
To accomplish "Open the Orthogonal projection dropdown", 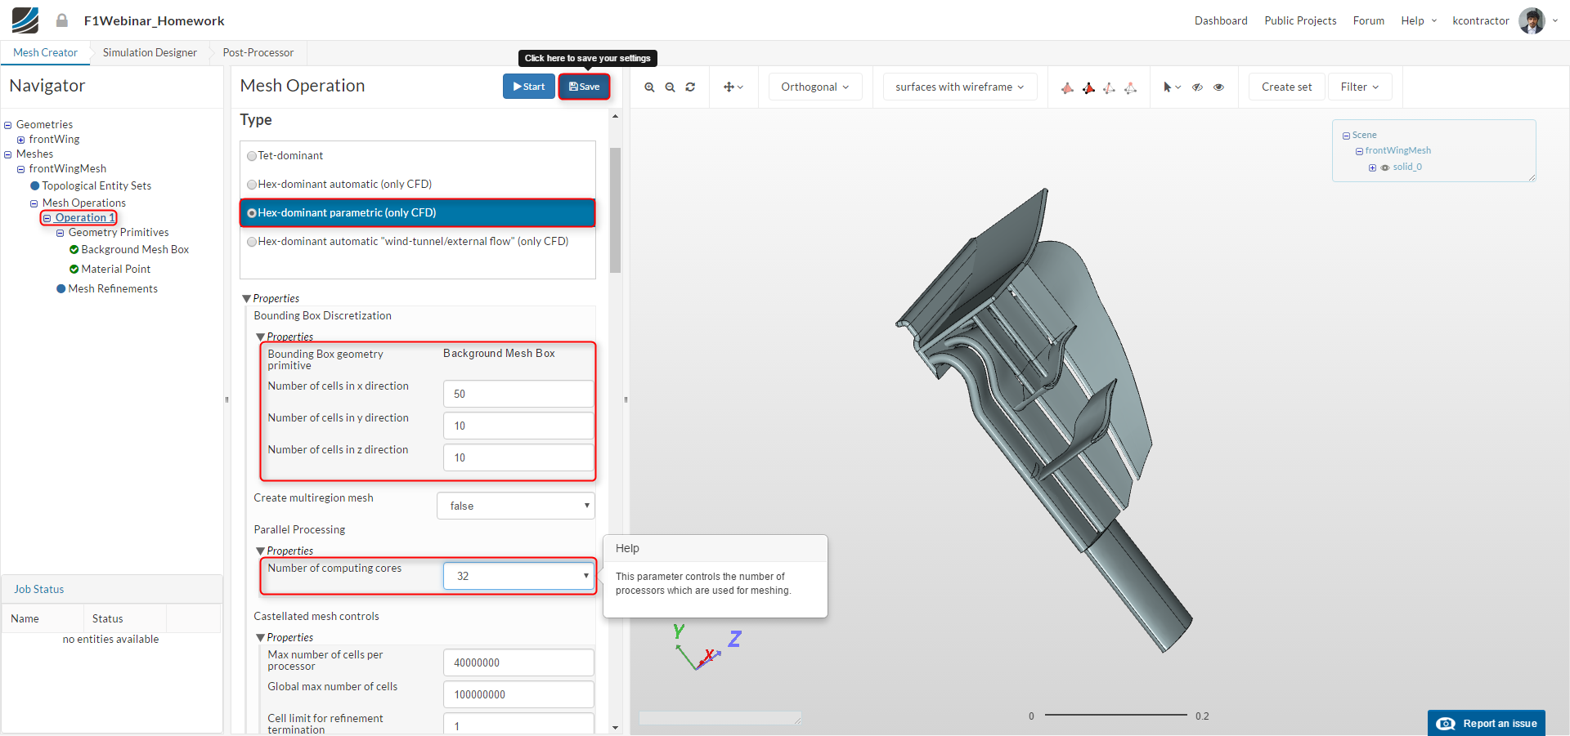I will pos(814,87).
